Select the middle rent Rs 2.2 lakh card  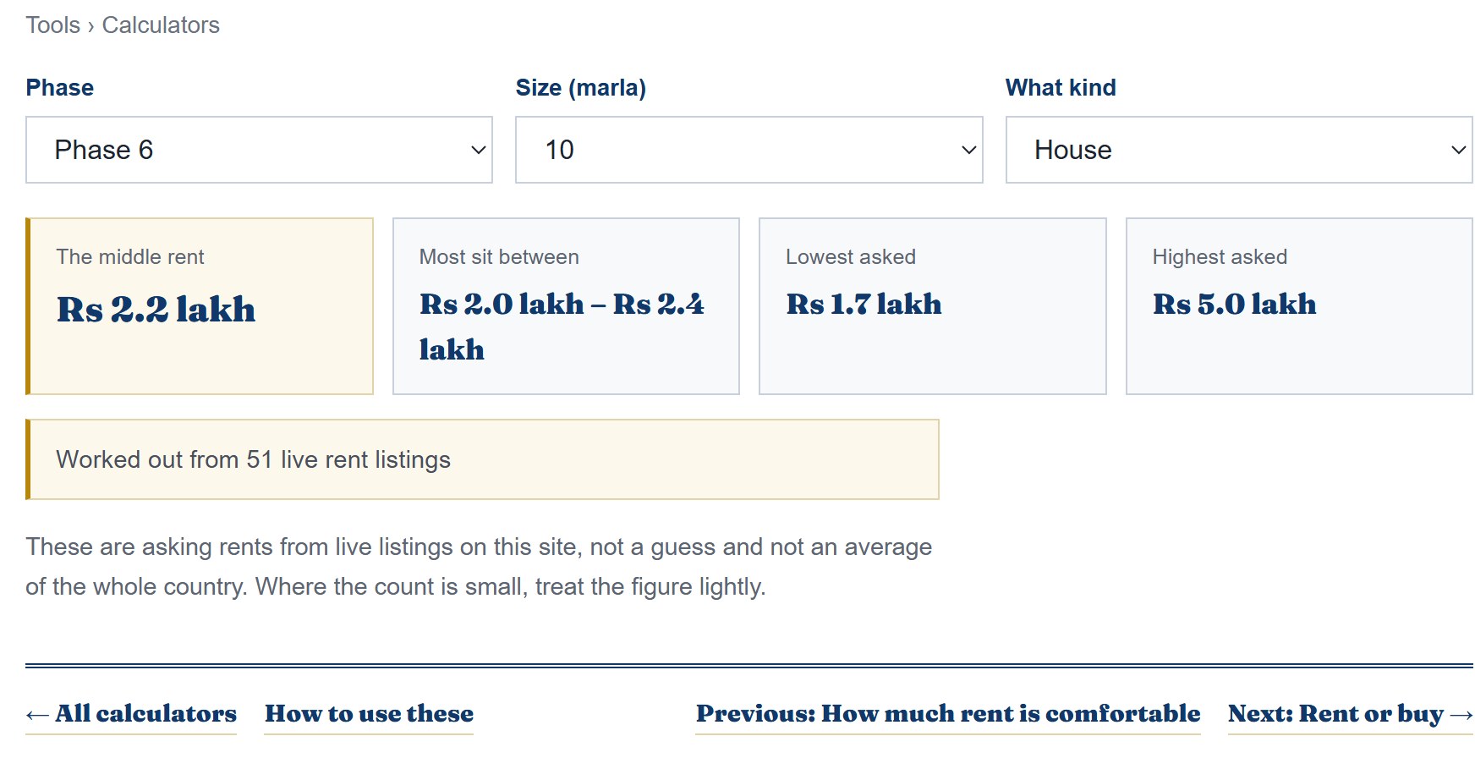pyautogui.click(x=200, y=306)
